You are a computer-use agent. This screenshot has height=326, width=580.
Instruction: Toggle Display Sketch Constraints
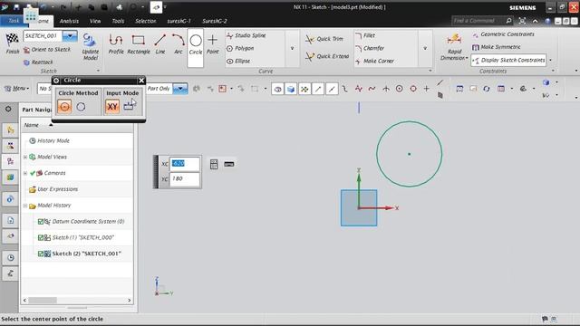pos(509,60)
